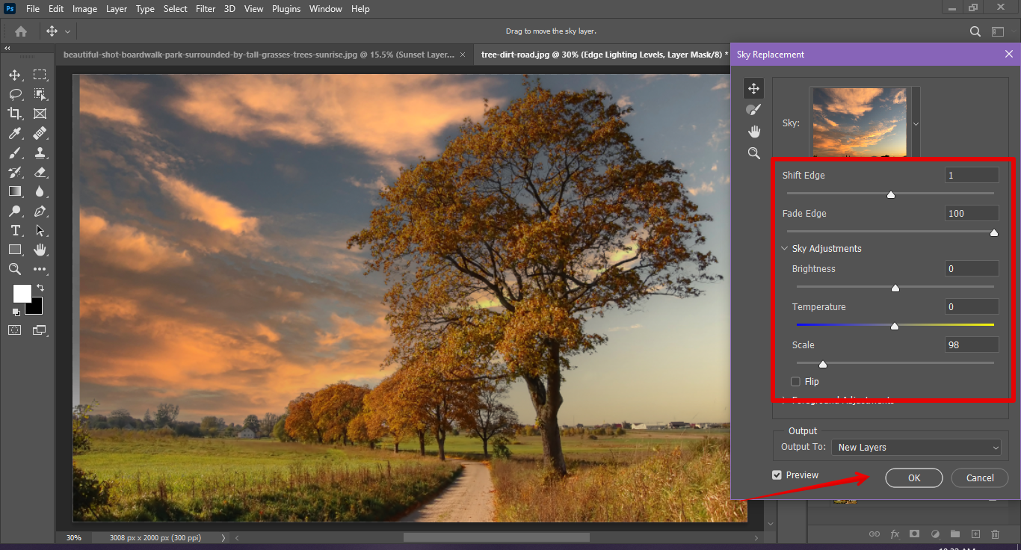The height and width of the screenshot is (550, 1021).
Task: Select the Sky Brush tool in the dialog
Action: click(x=753, y=110)
